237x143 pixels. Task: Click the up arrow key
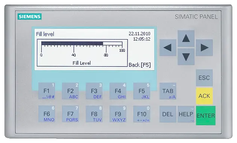pyautogui.click(x=186, y=38)
